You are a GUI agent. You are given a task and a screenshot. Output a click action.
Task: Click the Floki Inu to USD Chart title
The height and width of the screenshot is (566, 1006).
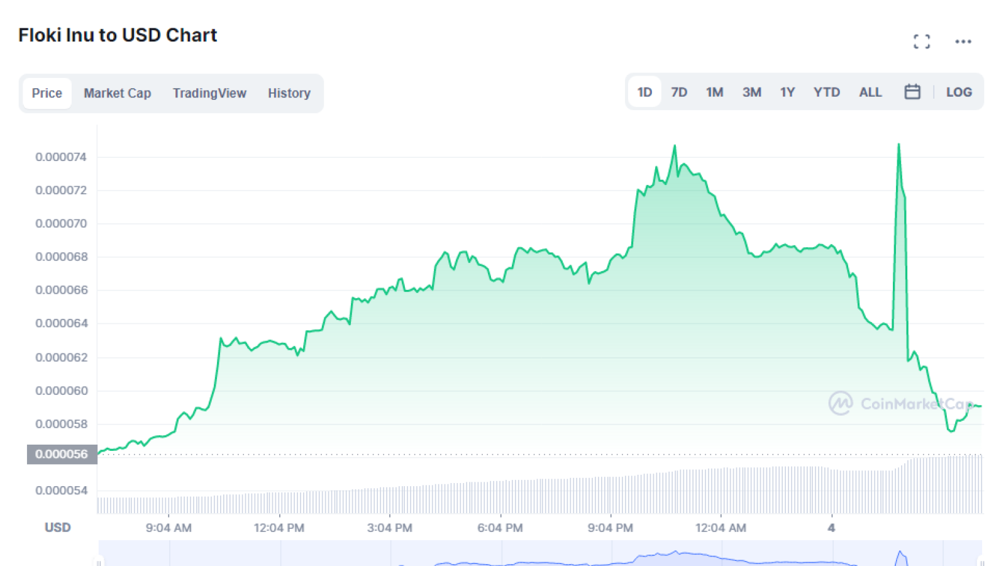118,35
